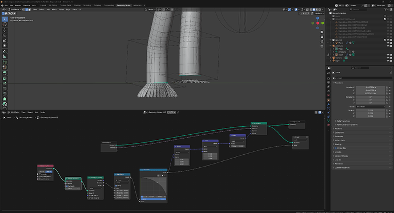This screenshot has width=394, height=213.
Task: Click the Location X value field
Action: pos(371,87)
